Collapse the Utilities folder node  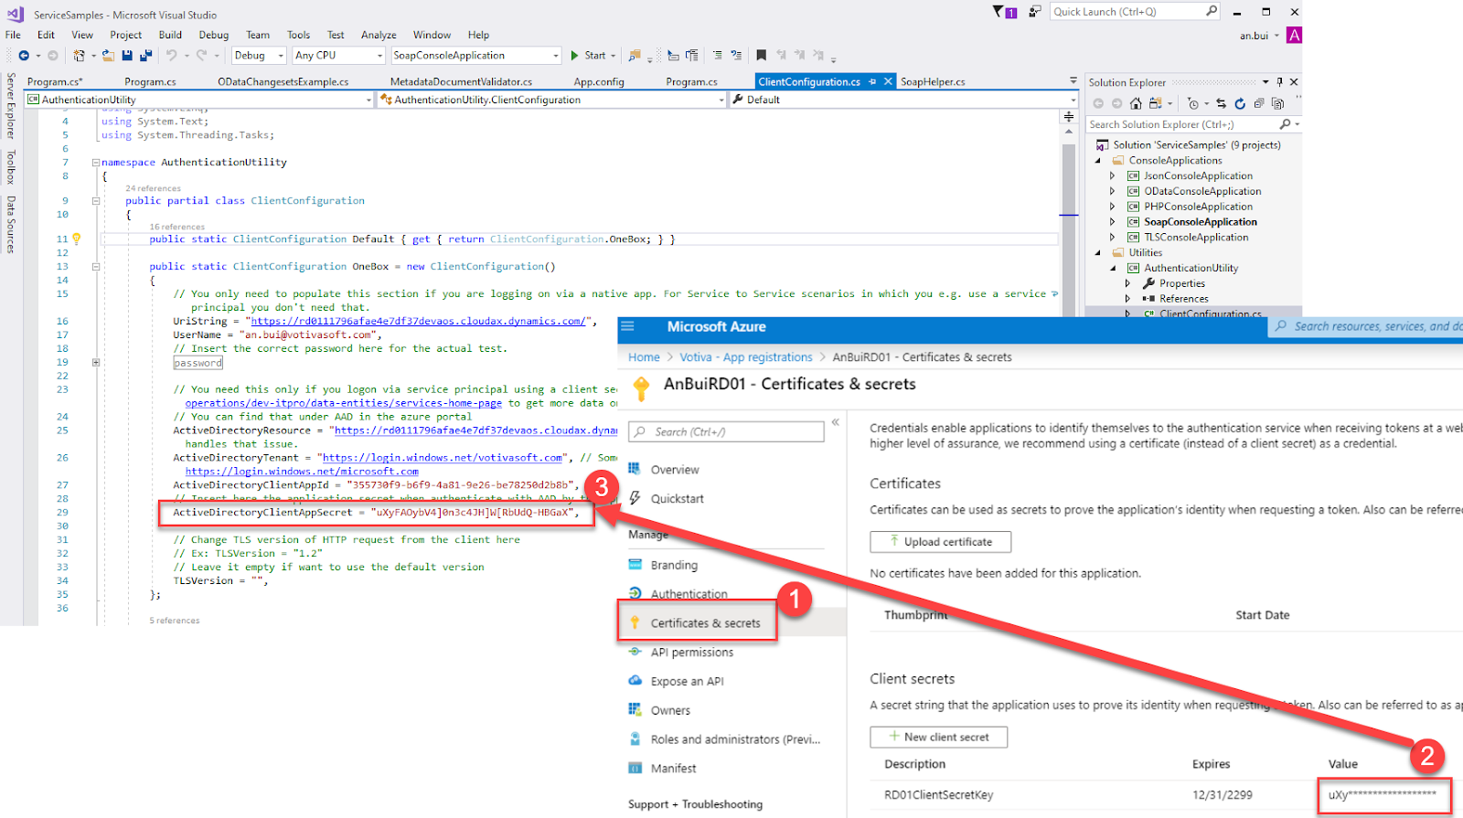(x=1098, y=252)
